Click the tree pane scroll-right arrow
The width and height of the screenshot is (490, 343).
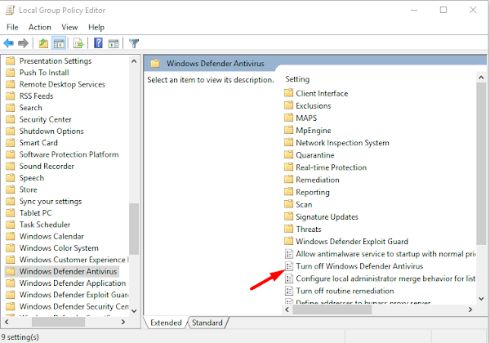click(x=123, y=322)
